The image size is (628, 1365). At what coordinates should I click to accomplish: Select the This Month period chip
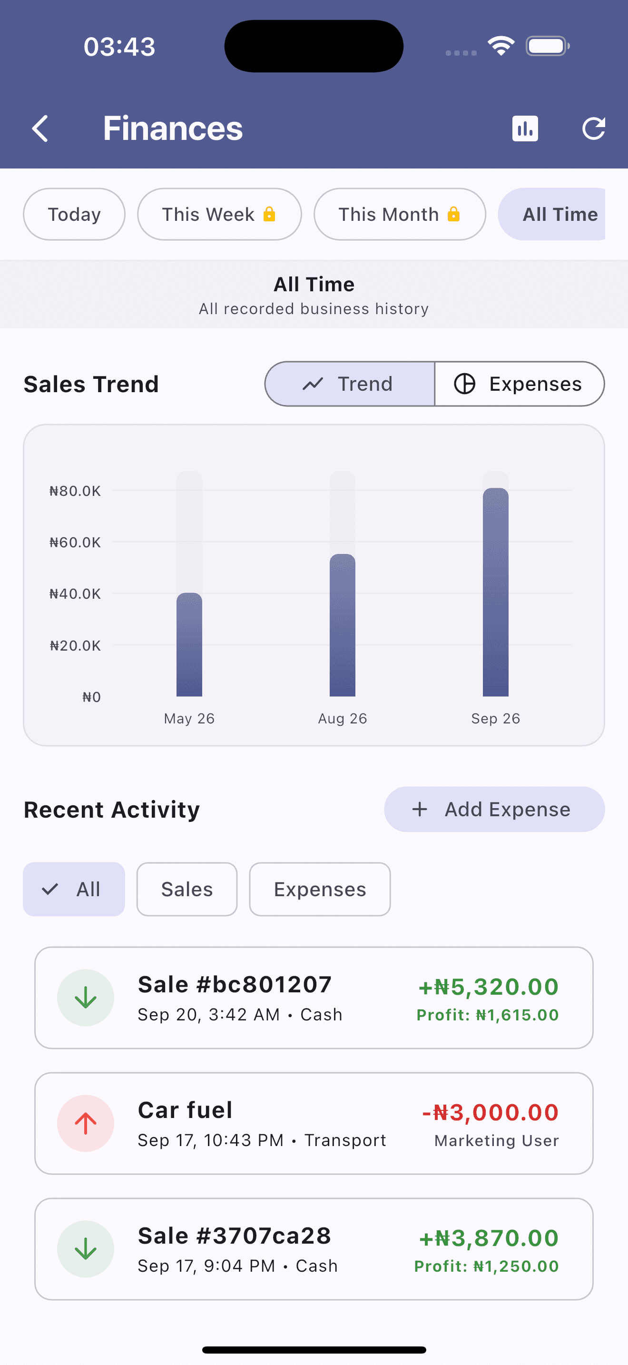point(400,214)
